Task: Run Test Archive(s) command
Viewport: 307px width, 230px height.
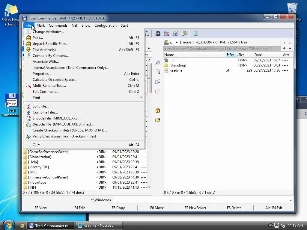Action: point(84,50)
